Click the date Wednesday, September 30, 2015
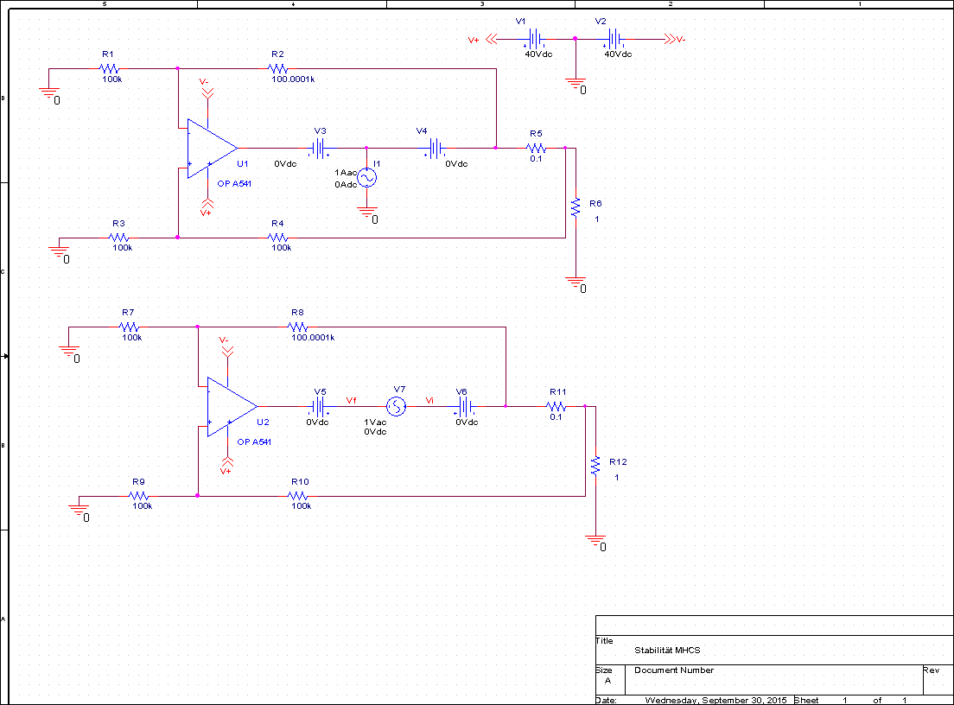This screenshot has height=705, width=954. pyautogui.click(x=716, y=700)
